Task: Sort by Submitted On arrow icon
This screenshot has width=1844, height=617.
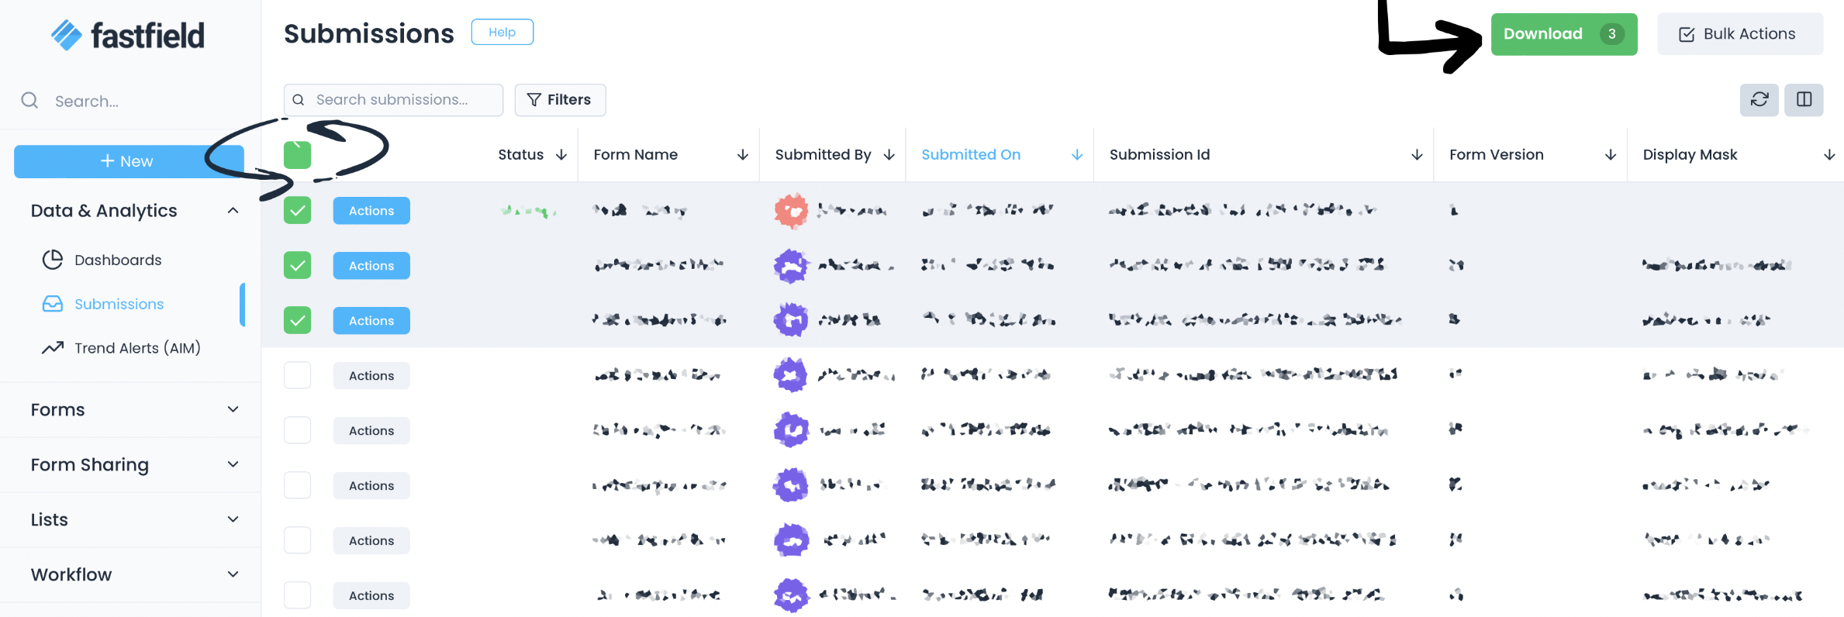Action: [1077, 155]
